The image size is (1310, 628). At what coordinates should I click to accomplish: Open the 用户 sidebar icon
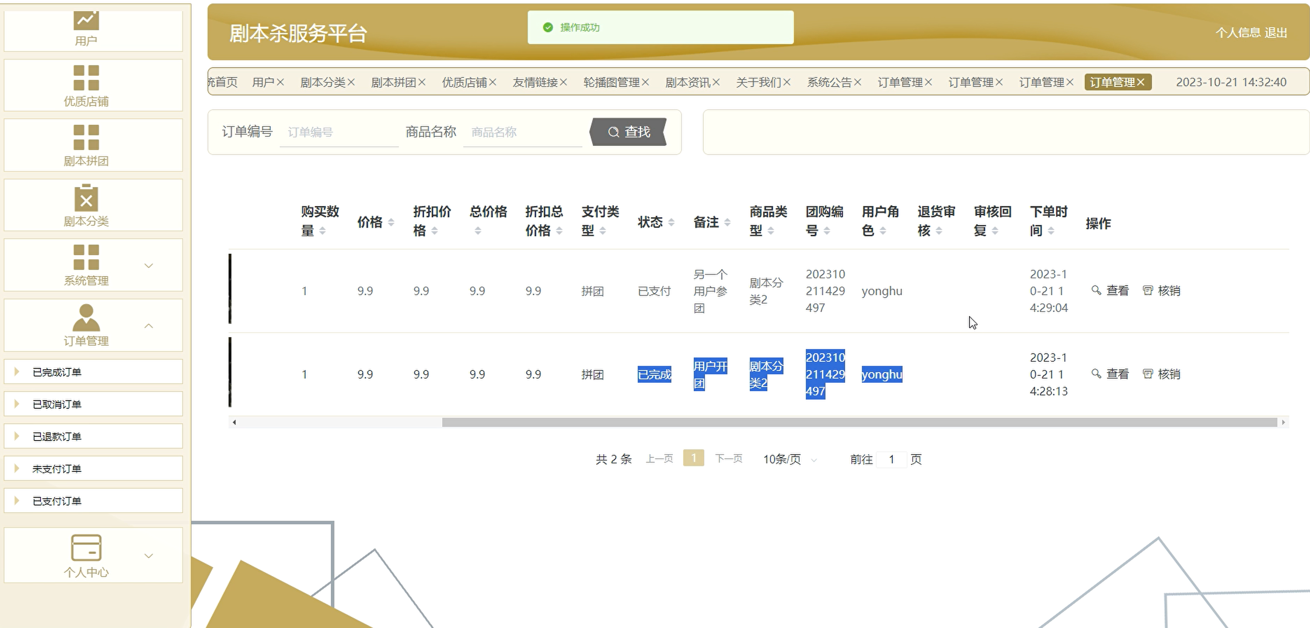pyautogui.click(x=86, y=20)
